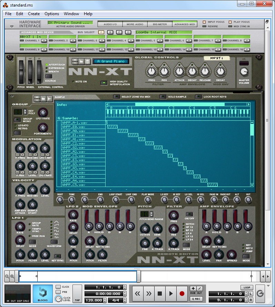
Task: Open the File menu
Action: click(8, 14)
